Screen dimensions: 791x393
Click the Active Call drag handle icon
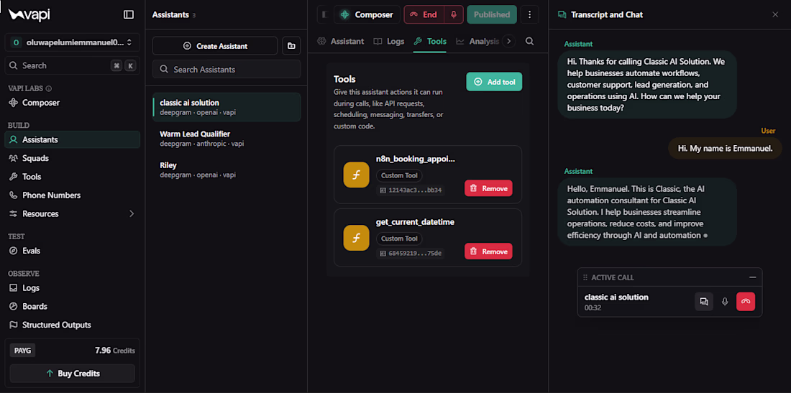(585, 277)
